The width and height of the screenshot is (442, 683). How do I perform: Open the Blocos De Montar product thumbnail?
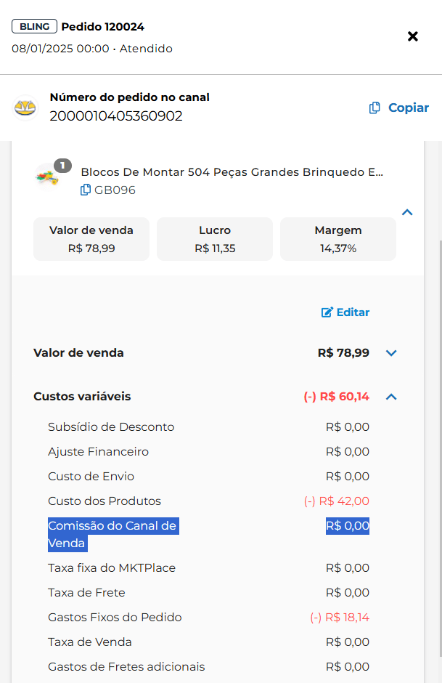click(x=48, y=176)
